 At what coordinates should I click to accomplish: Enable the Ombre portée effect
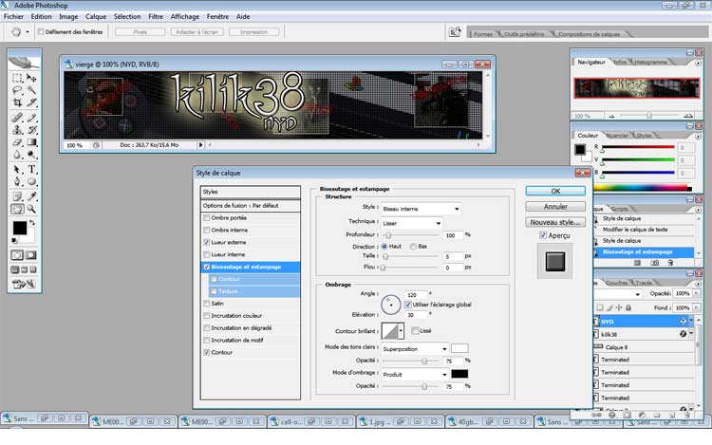pyautogui.click(x=207, y=218)
